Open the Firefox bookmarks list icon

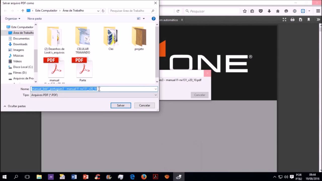click(252, 11)
